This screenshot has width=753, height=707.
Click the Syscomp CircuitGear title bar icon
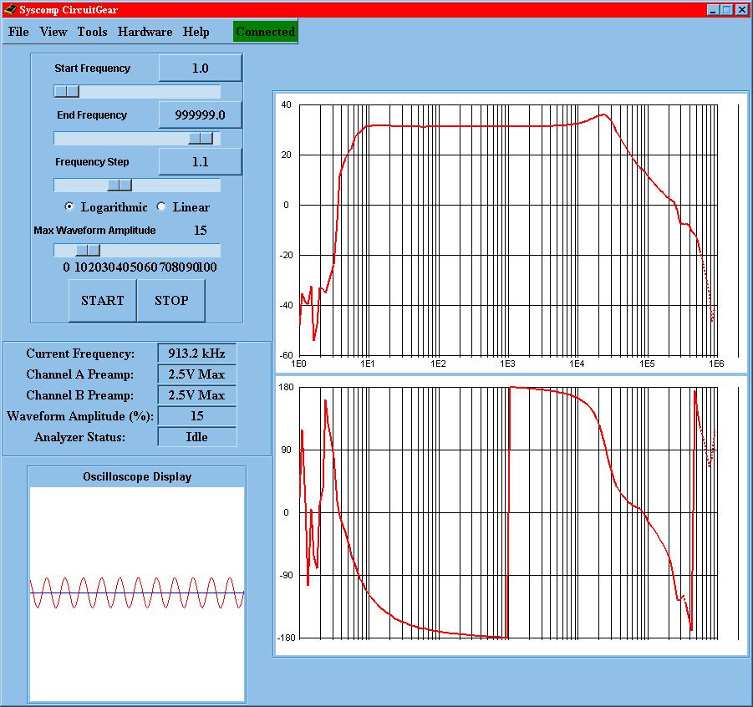click(9, 9)
